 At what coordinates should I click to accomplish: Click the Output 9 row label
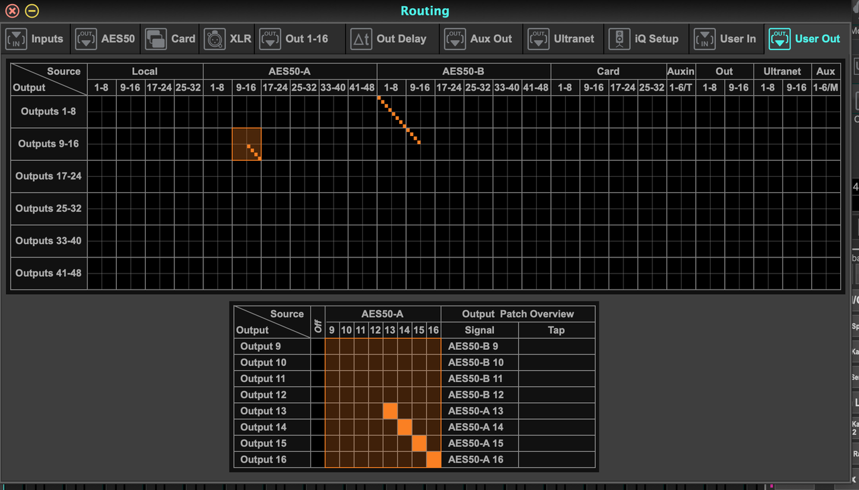[272, 347]
